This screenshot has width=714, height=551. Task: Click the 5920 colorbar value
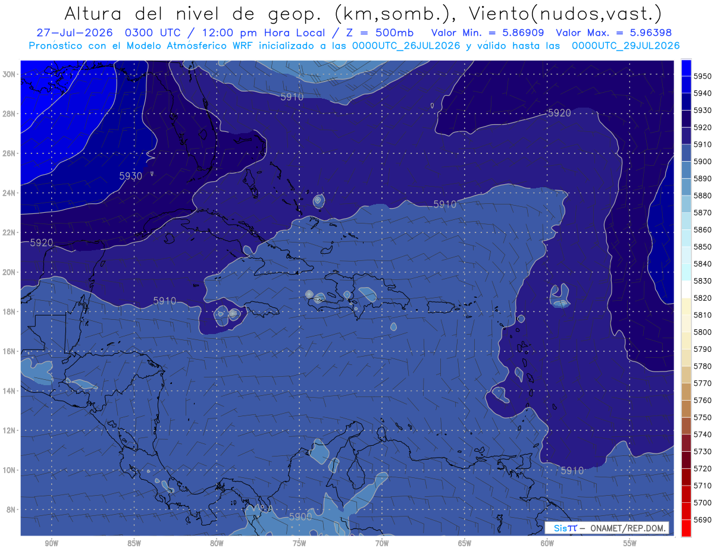click(x=702, y=127)
